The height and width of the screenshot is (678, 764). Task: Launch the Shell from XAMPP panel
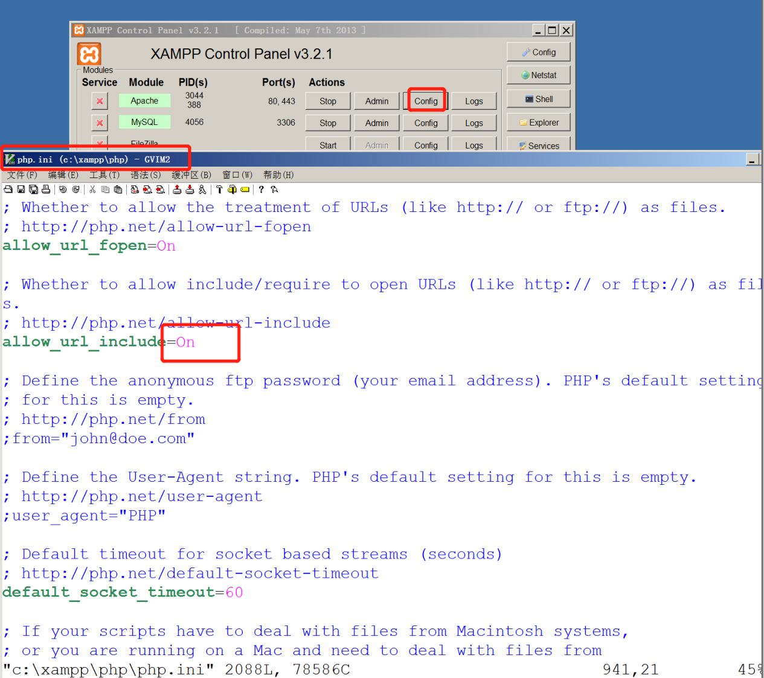point(539,99)
